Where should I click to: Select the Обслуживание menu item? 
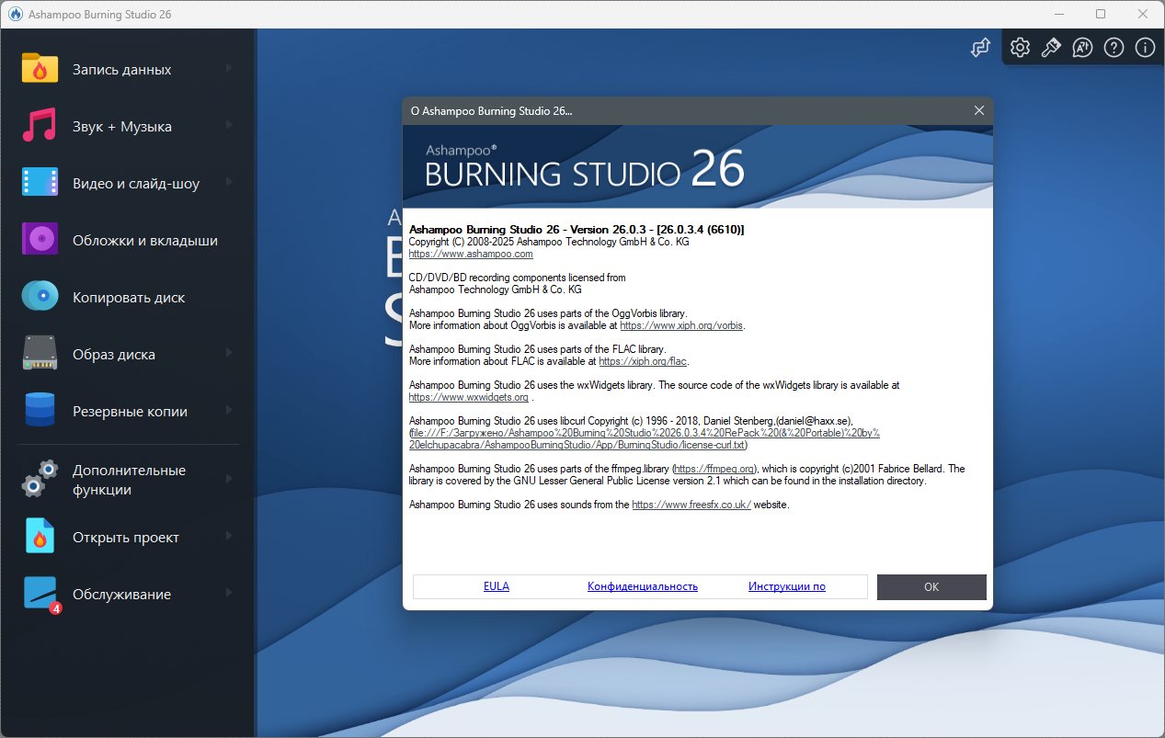[x=121, y=595]
